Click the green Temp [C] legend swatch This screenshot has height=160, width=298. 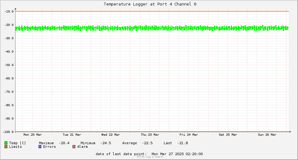coord(6,143)
